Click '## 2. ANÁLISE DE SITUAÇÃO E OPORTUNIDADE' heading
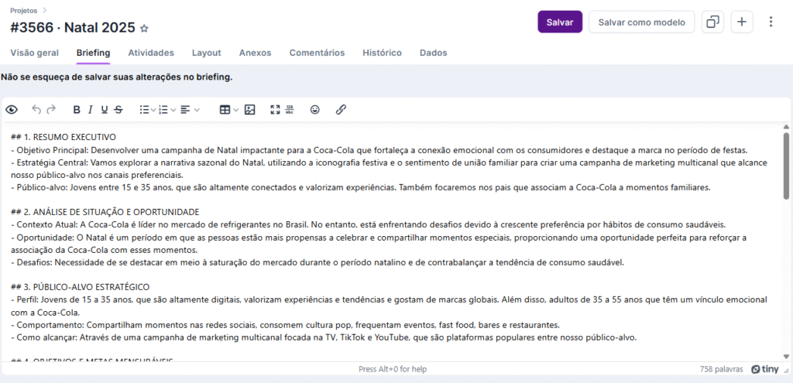 click(105, 212)
